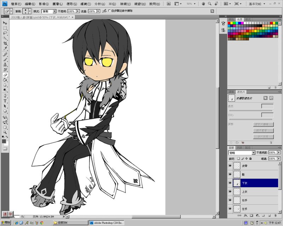
Task: Select the Hand tool in toolbox
Action: tap(5, 127)
